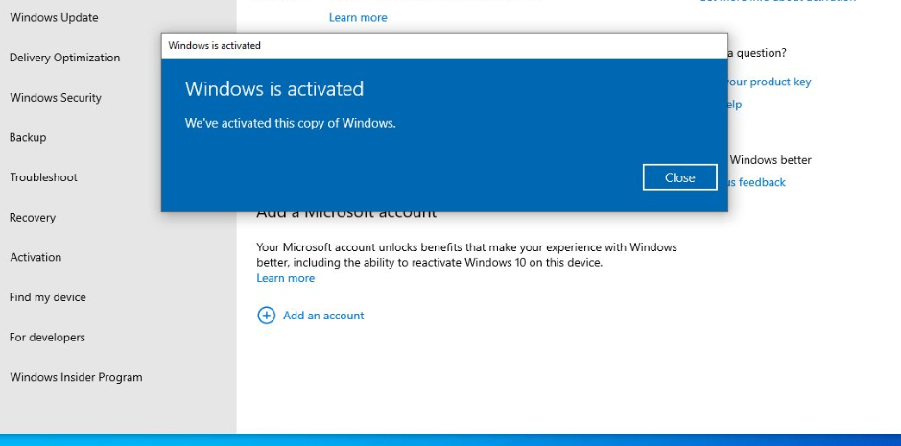Open Windows Insider Program page
This screenshot has height=446, width=901.
point(76,378)
